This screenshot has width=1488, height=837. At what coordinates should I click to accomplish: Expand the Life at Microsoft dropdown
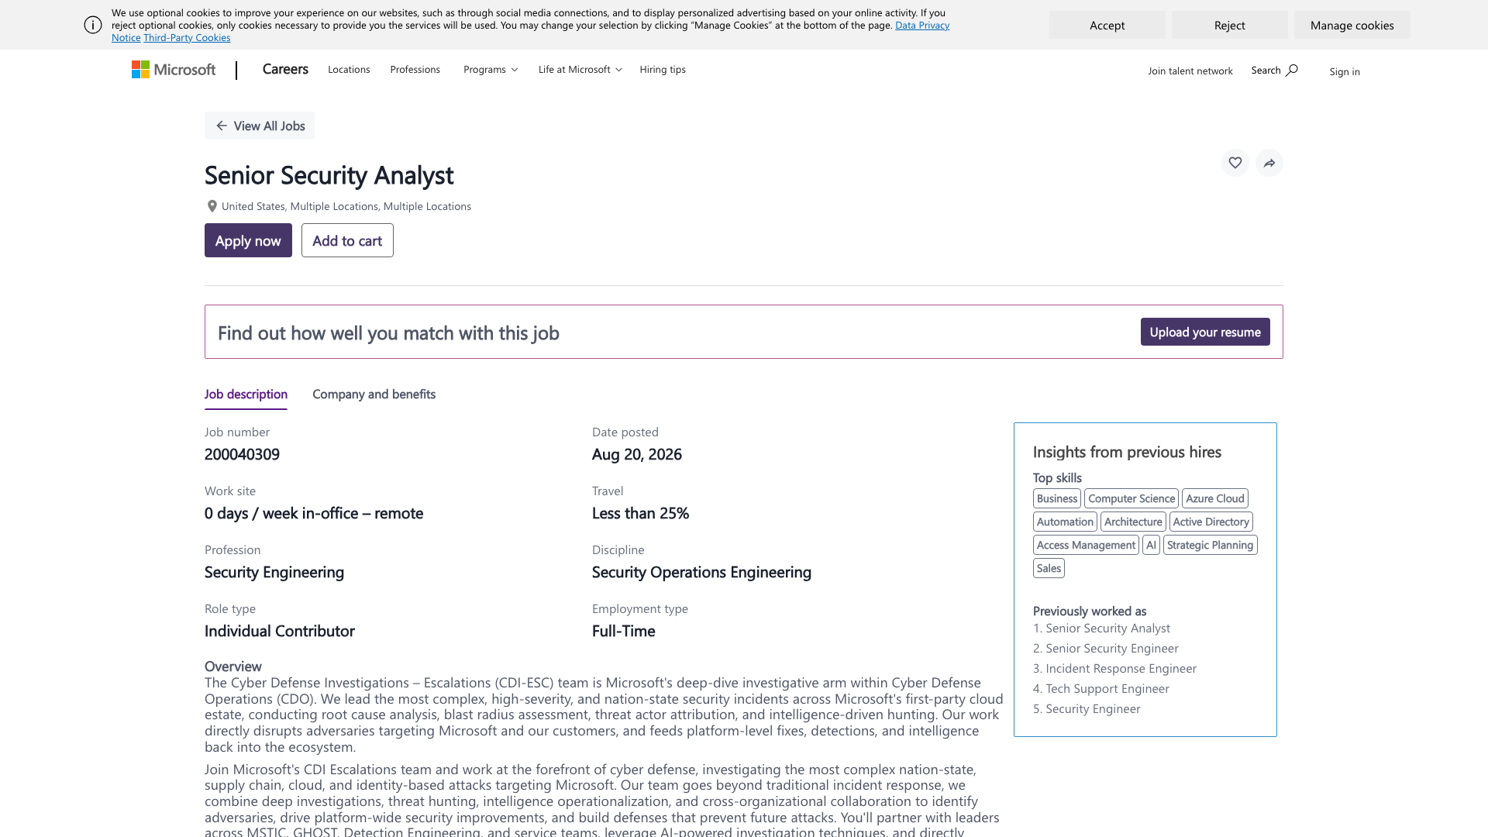pyautogui.click(x=580, y=70)
